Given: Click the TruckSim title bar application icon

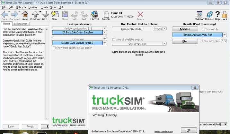Looking at the screenshot, I should (x=3, y=3).
